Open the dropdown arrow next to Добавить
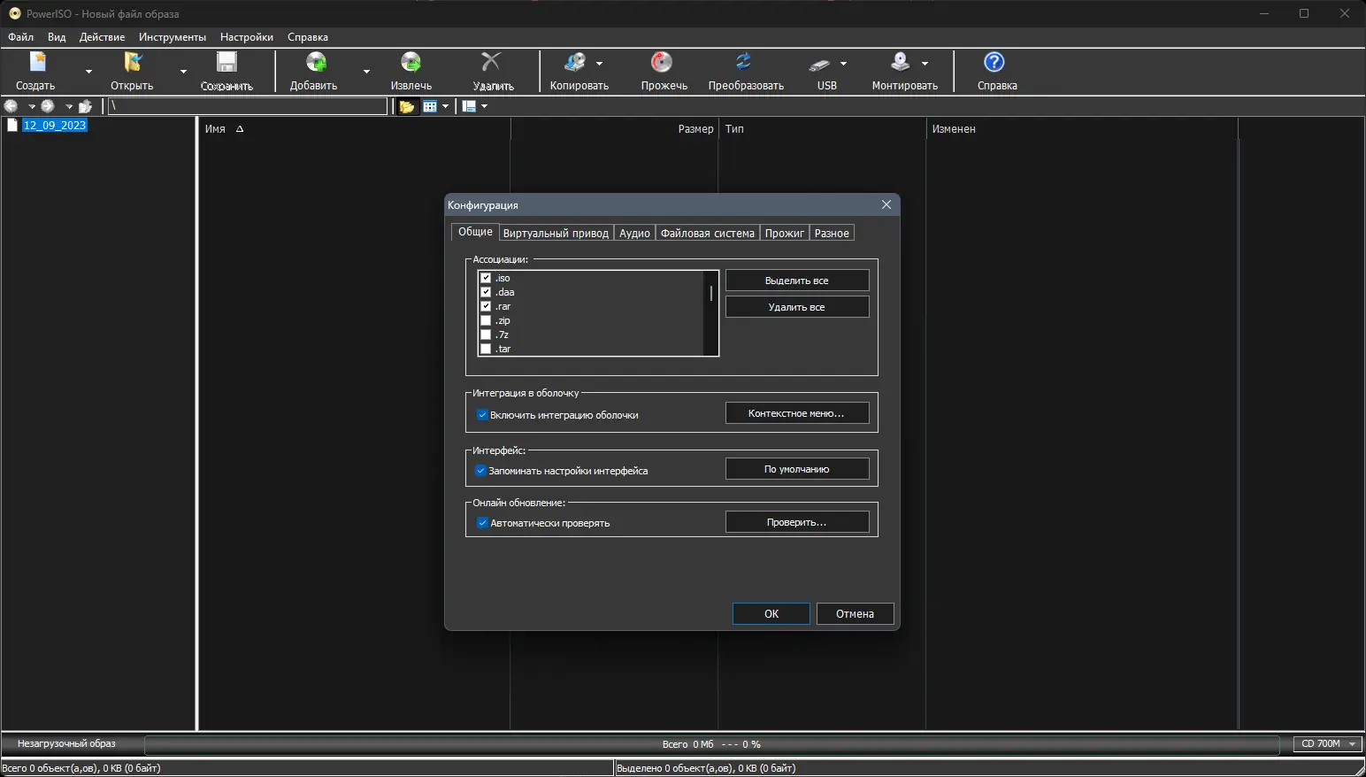The height and width of the screenshot is (777, 1366). (366, 71)
